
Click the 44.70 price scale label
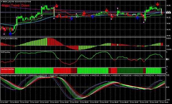click(168, 30)
